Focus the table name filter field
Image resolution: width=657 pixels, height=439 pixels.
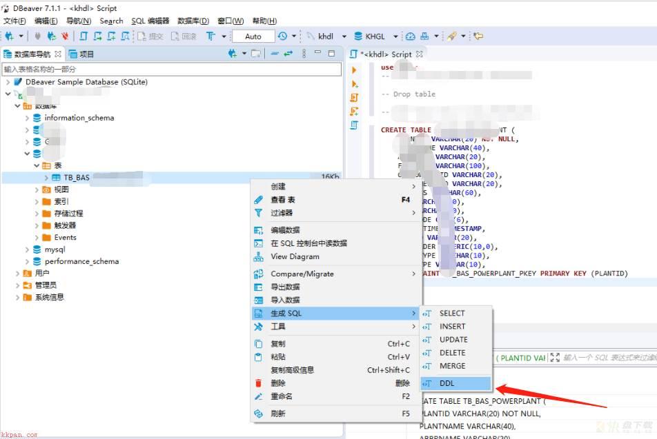point(172,69)
